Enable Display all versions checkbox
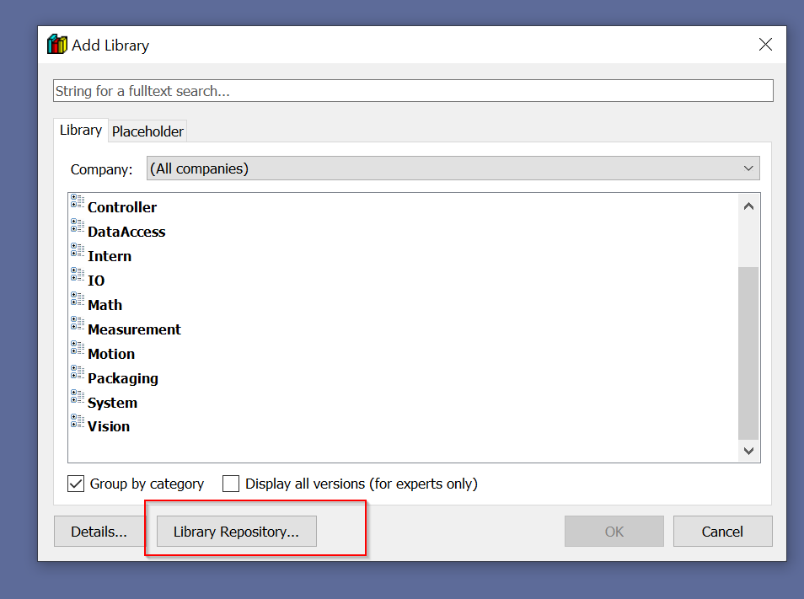The image size is (804, 599). pos(231,484)
